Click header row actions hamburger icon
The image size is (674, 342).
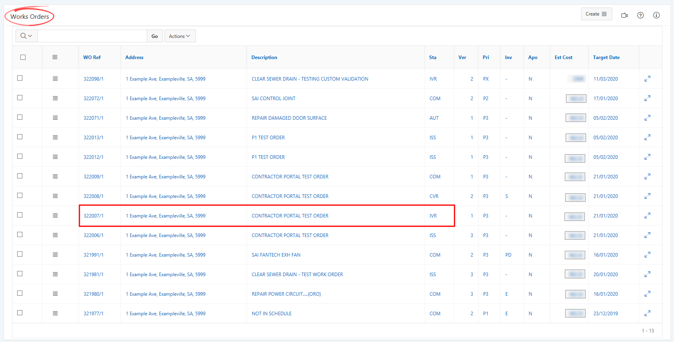55,57
